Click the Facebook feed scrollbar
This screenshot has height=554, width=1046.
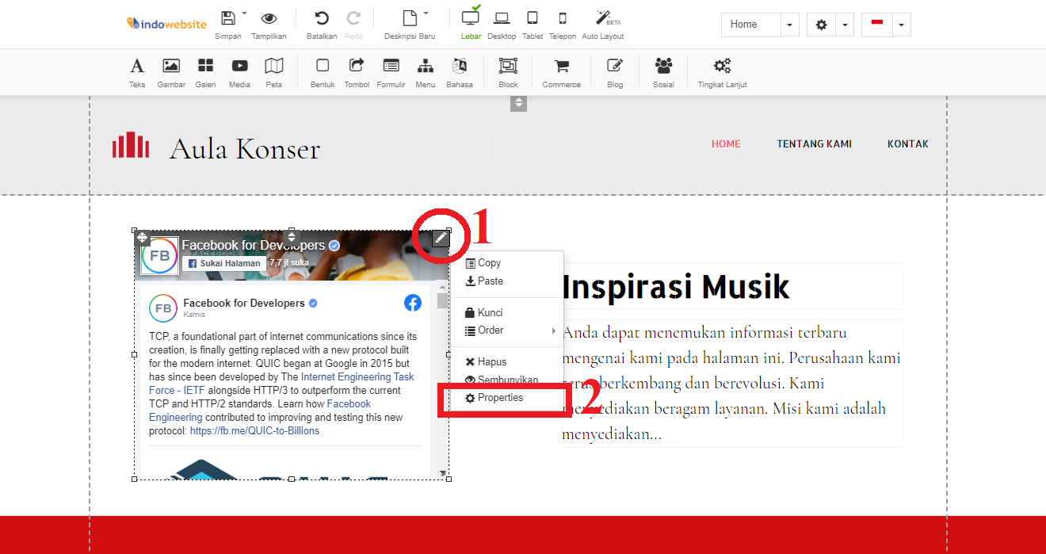click(442, 301)
